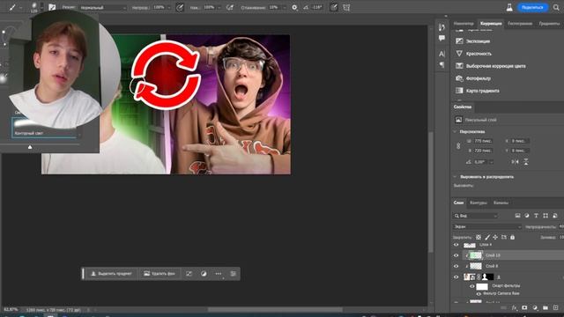Open the Paragraph panel icon
The width and height of the screenshot is (564, 317).
442,64
